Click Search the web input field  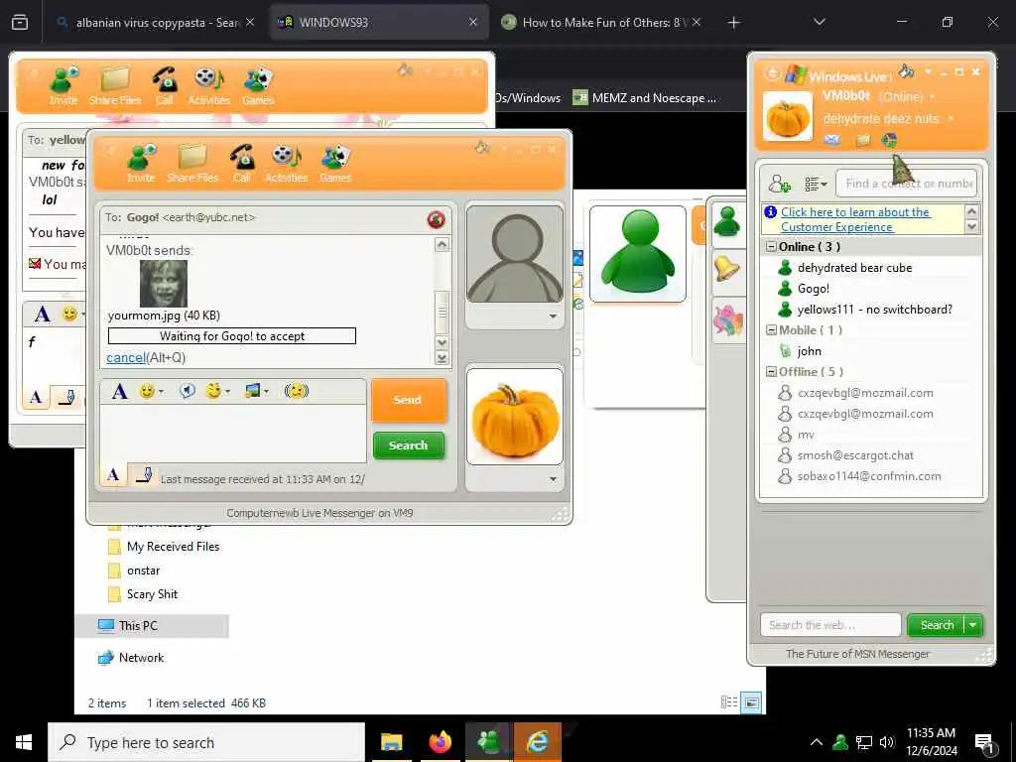830,625
